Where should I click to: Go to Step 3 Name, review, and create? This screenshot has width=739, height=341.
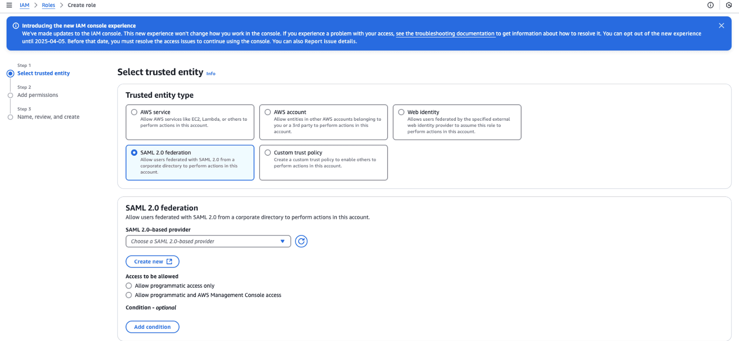(48, 117)
